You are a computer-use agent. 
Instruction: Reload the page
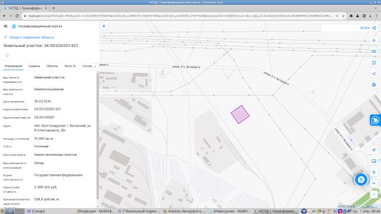click(17, 16)
